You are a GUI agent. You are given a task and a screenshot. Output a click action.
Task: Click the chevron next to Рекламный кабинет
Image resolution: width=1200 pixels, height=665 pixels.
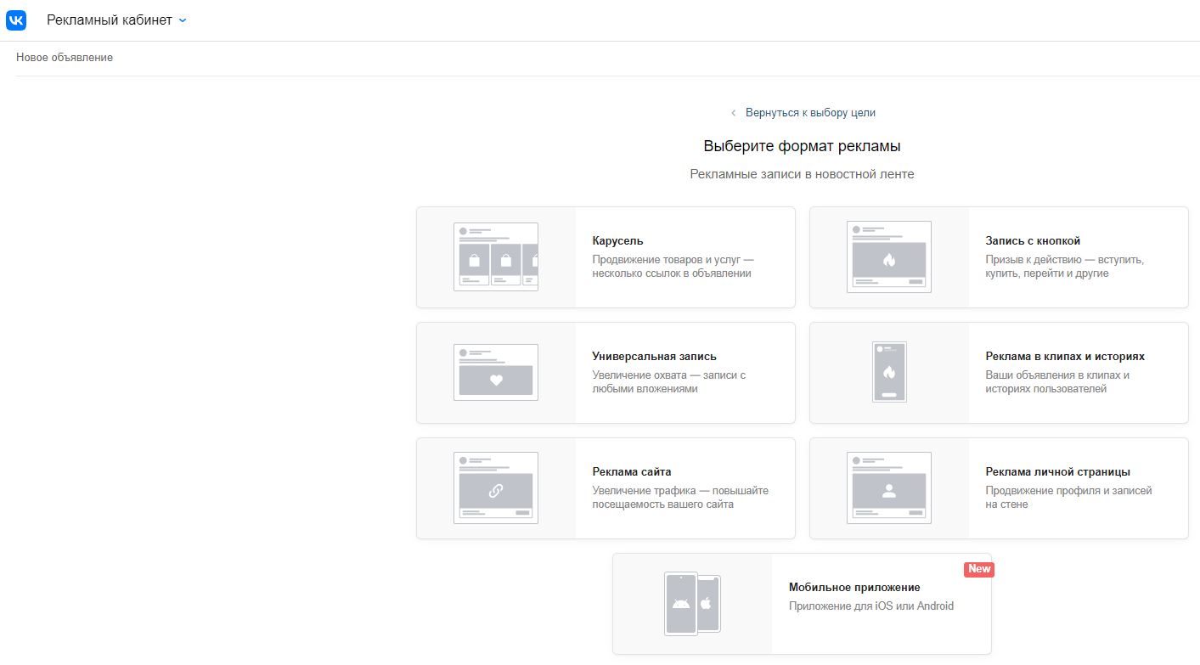pyautogui.click(x=183, y=20)
